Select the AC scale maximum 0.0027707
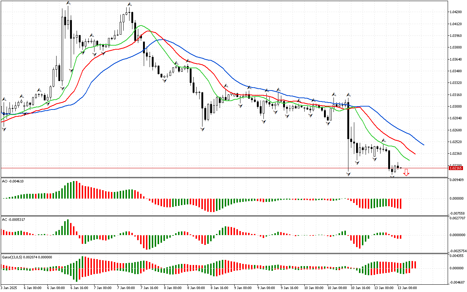Image resolution: width=467 pixels, height=292 pixels. [x=458, y=218]
